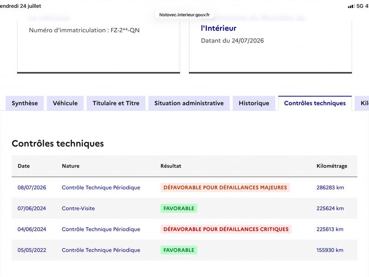369x277 pixels.
Task: Click the Résultat column header
Action: point(171,166)
